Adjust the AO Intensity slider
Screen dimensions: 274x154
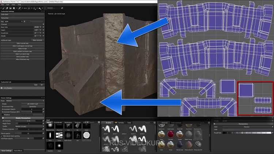(28, 121)
